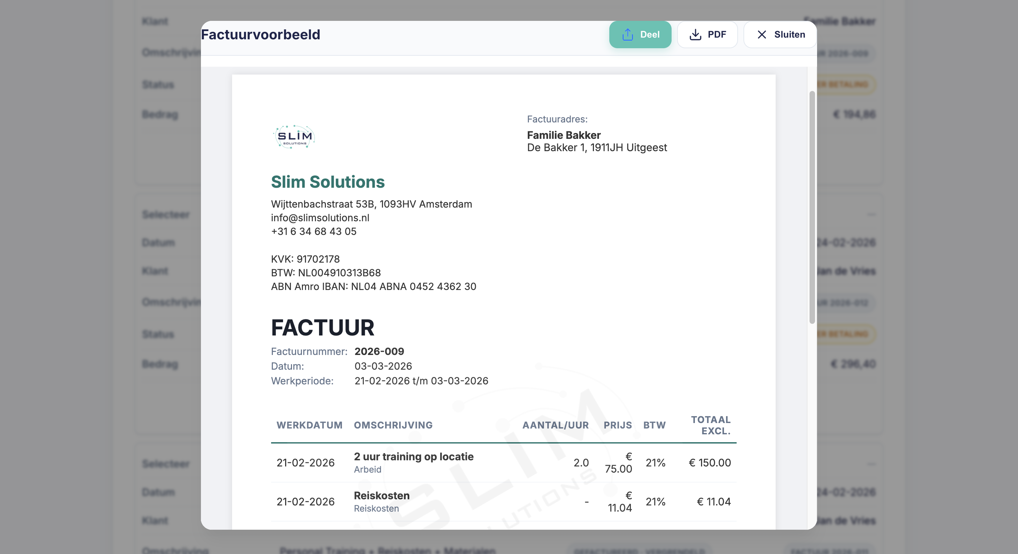Screen dimensions: 1018x554
Task: Click the Factuurvoorbeeld dialog title
Action: click(260, 35)
